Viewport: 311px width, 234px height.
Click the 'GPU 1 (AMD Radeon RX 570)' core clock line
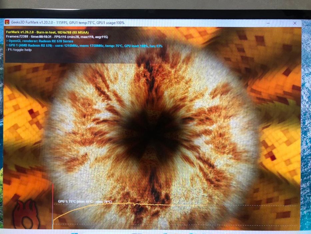click(84, 46)
